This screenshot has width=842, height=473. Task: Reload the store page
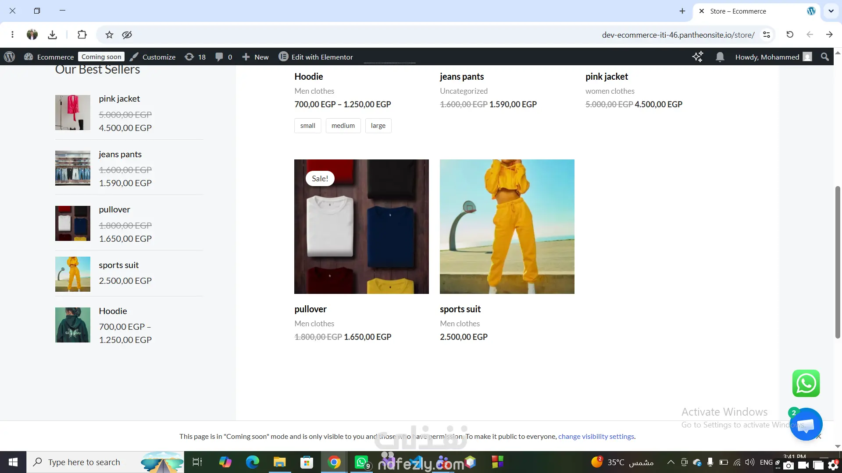tap(790, 35)
